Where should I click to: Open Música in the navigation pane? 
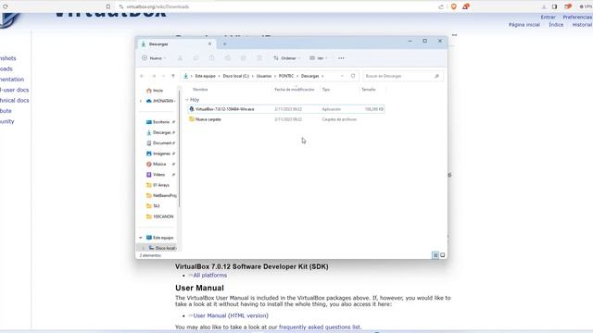[160, 165]
